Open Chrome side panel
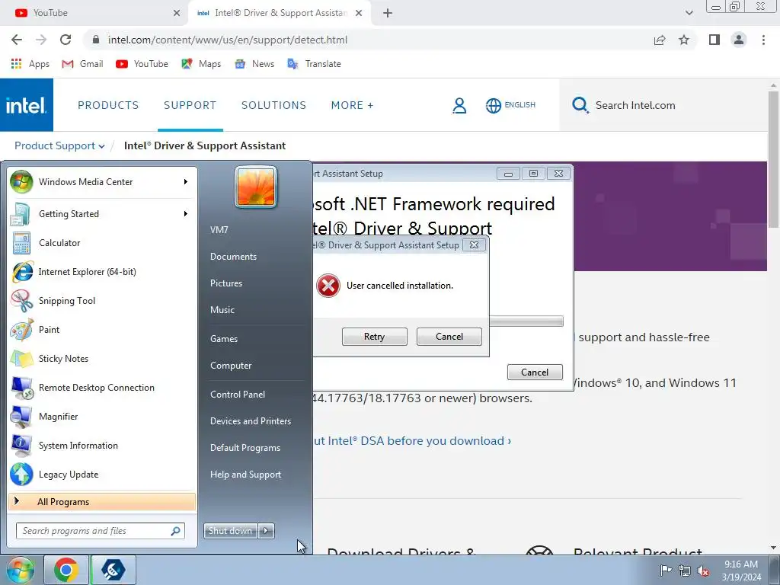780x585 pixels. [x=714, y=40]
